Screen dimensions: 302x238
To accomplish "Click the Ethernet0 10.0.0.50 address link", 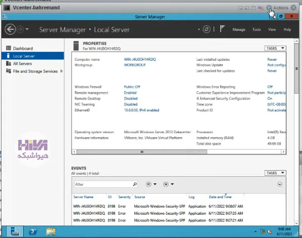I will point(141,110).
